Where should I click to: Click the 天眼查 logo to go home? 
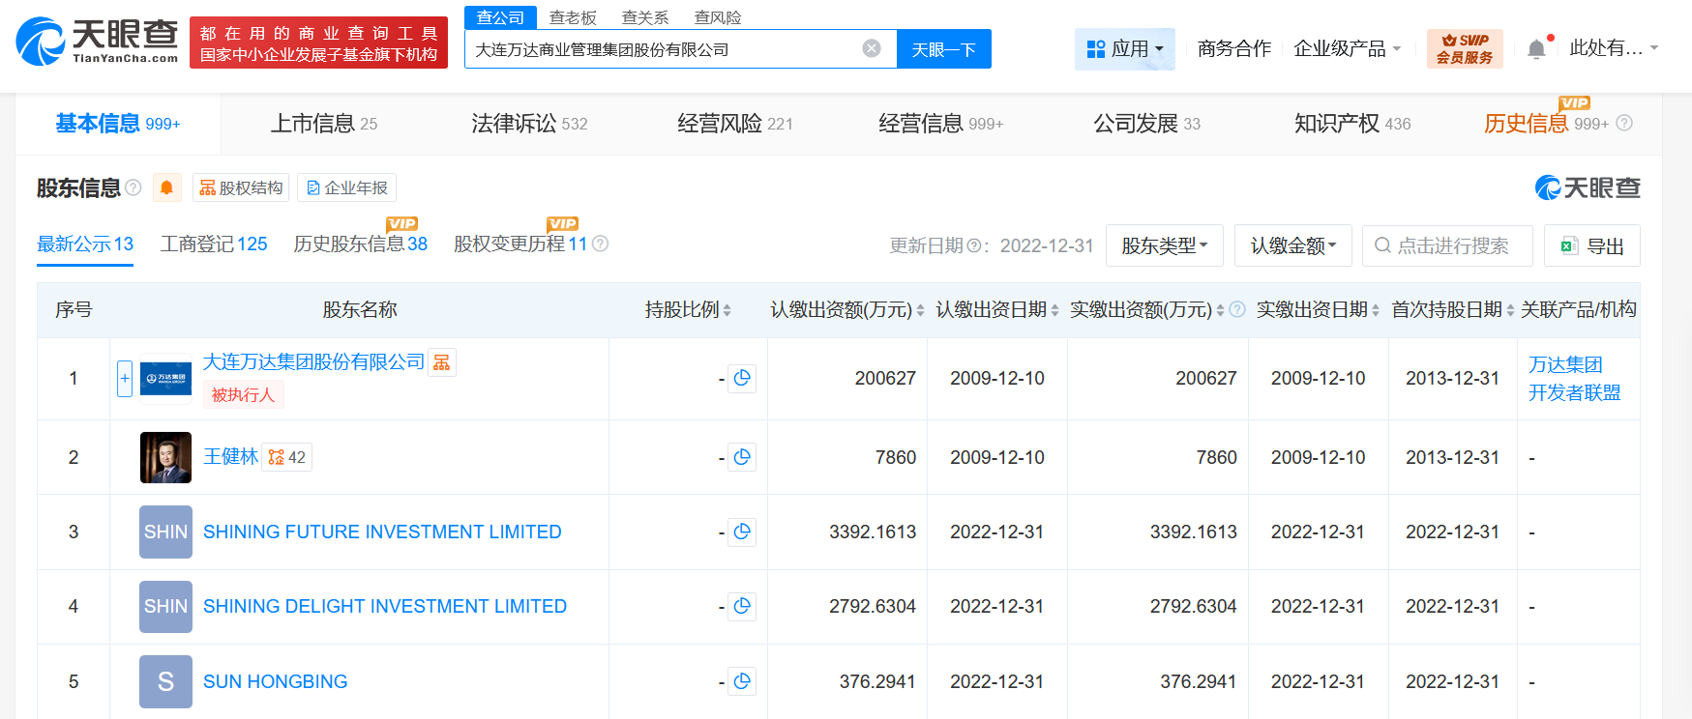[x=97, y=42]
